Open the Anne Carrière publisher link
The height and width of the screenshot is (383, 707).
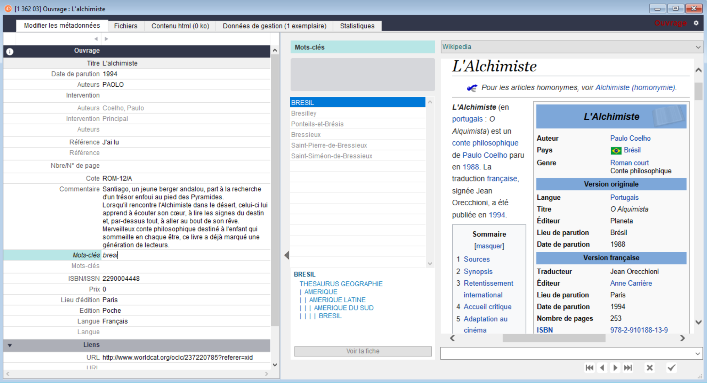631,283
